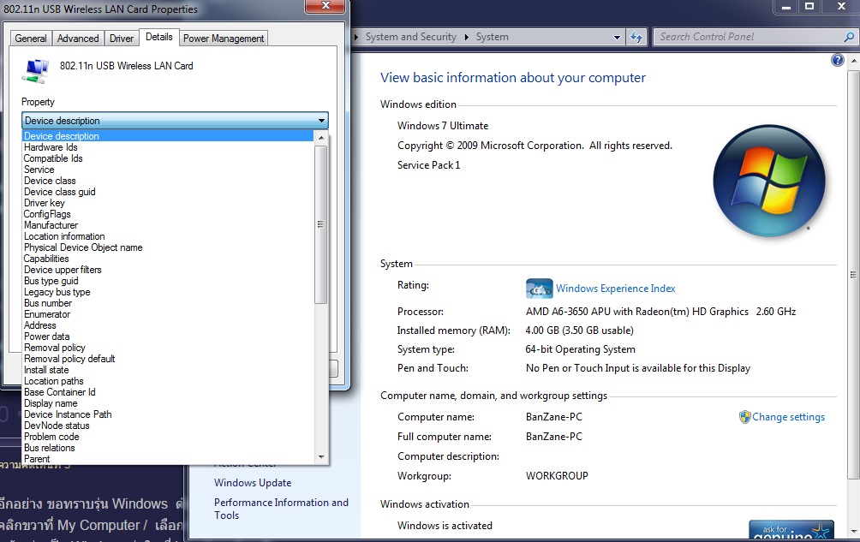The width and height of the screenshot is (860, 542).
Task: Click the search magnifier in Control Panel
Action: pyautogui.click(x=849, y=37)
